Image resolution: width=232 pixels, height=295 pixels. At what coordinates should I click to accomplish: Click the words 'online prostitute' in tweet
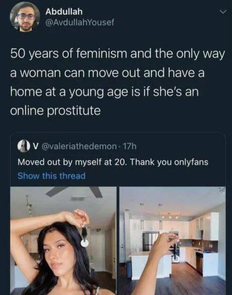click(55, 110)
